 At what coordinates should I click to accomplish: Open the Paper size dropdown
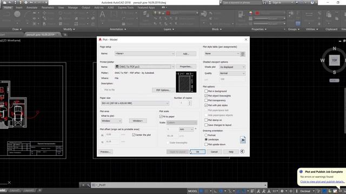point(135,103)
